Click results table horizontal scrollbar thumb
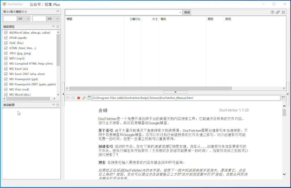 coord(150,88)
